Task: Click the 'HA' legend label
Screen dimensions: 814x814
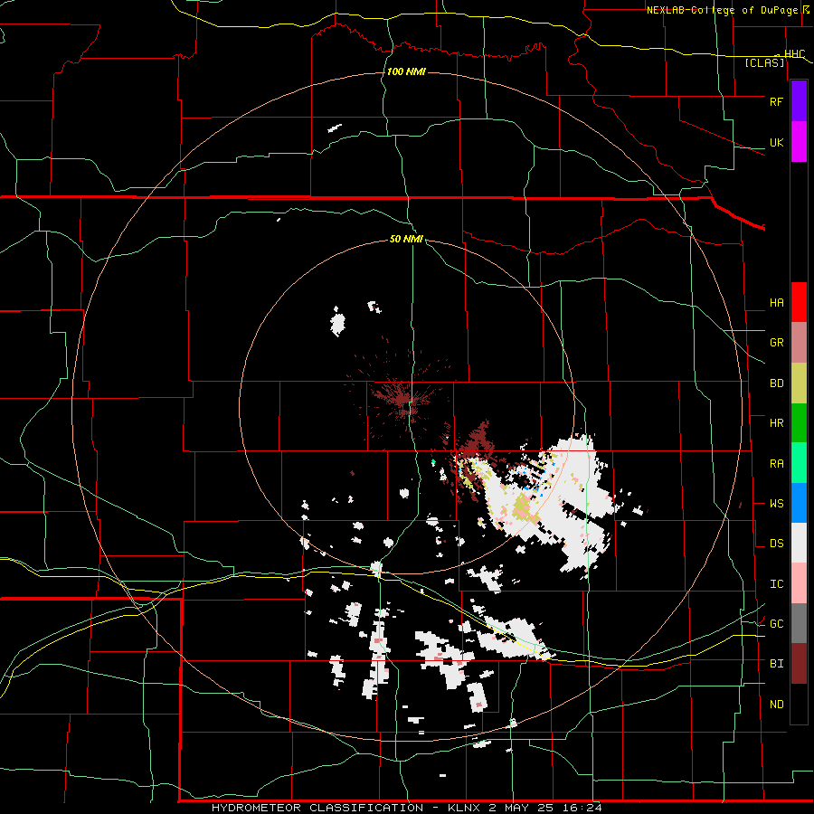Action: pyautogui.click(x=776, y=302)
